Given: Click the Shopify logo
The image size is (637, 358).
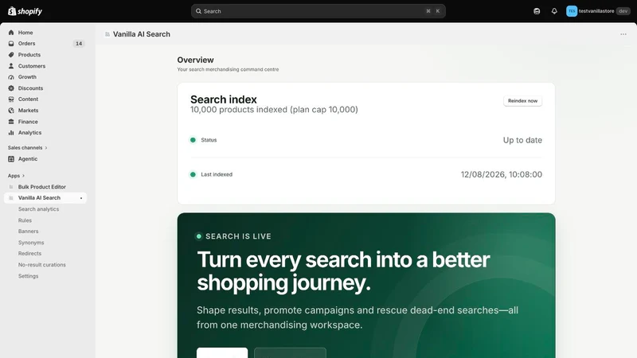Looking at the screenshot, I should [25, 11].
